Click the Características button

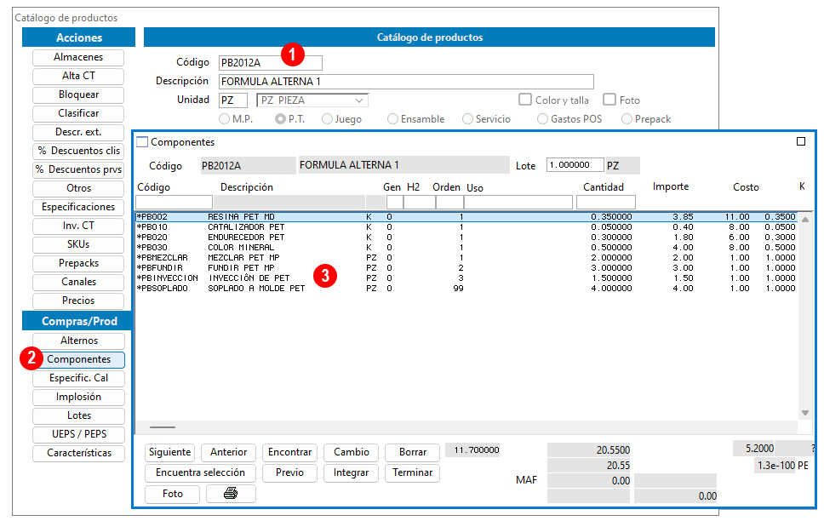click(79, 453)
